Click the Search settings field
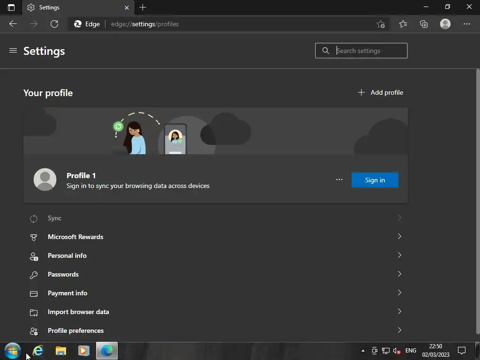 click(x=361, y=51)
